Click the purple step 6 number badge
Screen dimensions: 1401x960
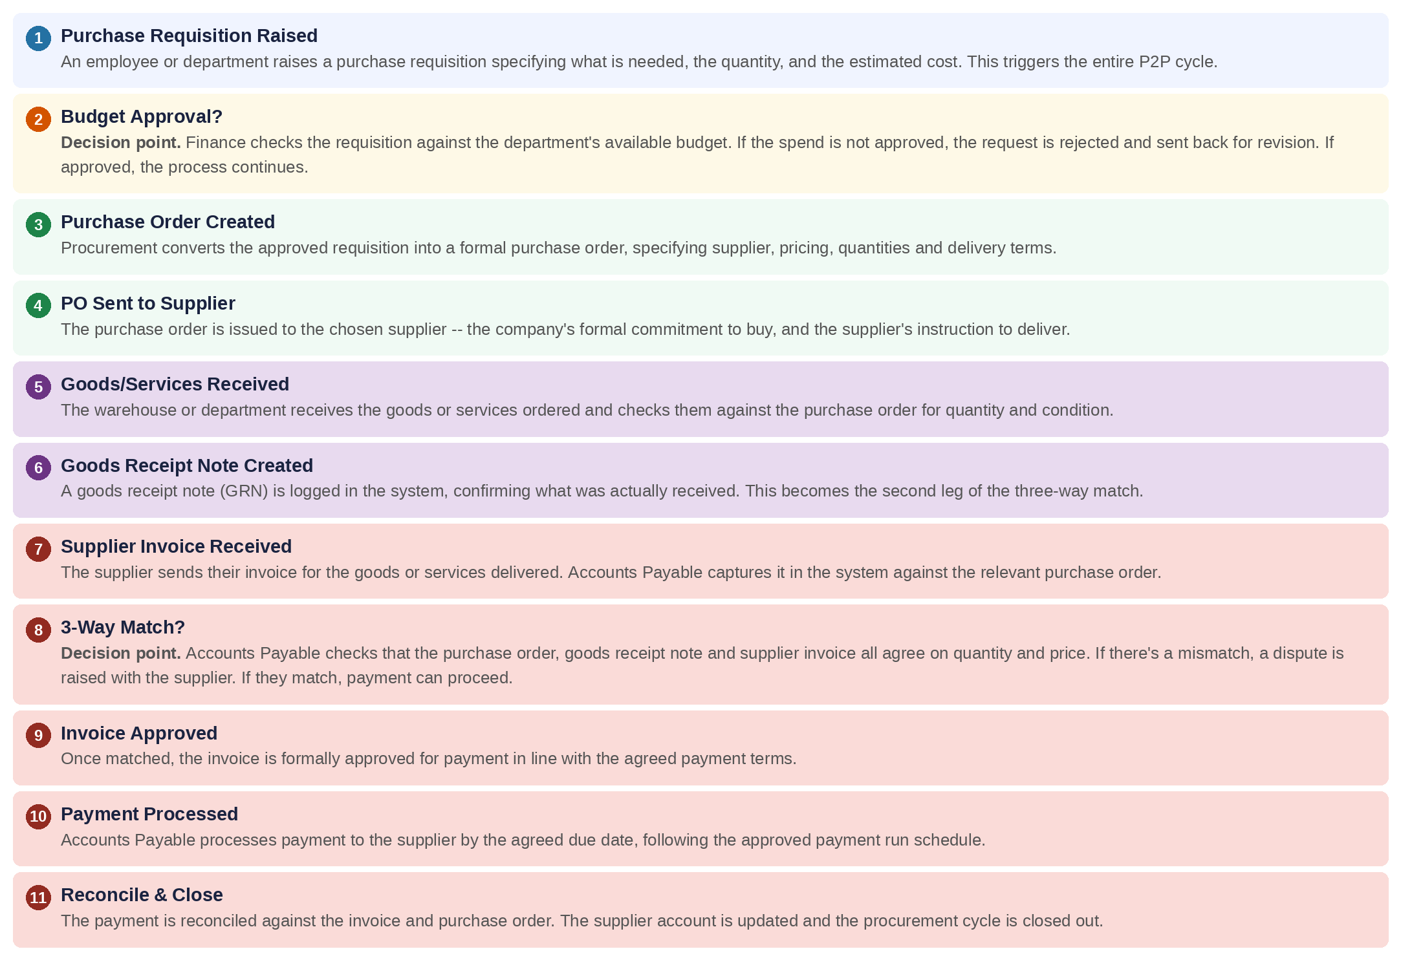[38, 467]
